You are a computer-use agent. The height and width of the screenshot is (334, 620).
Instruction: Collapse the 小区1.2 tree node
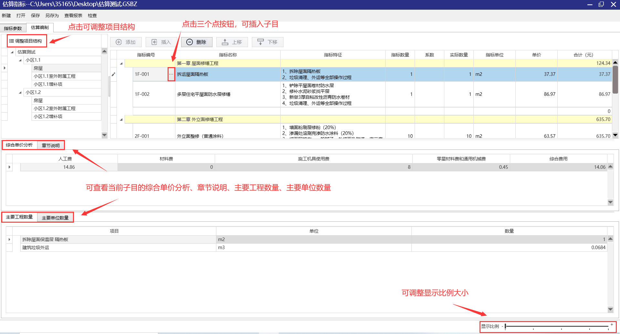click(x=20, y=92)
